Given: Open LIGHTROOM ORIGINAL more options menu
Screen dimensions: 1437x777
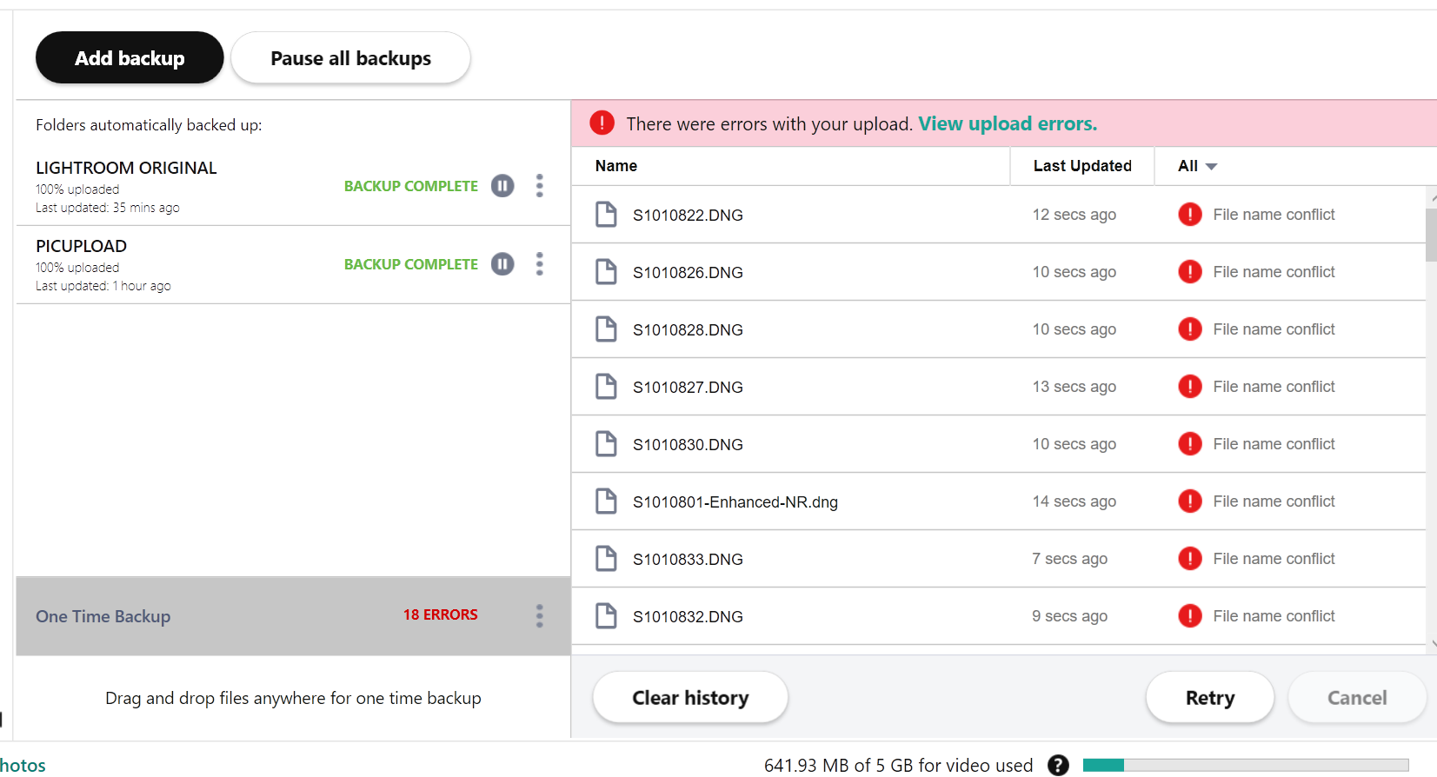Looking at the screenshot, I should [540, 186].
